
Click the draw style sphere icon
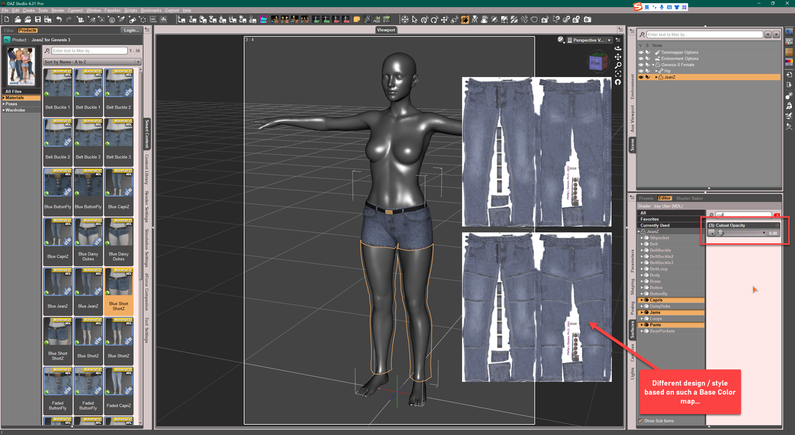click(x=561, y=39)
